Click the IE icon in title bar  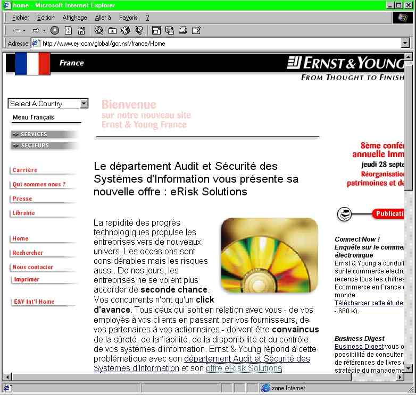[7, 5]
